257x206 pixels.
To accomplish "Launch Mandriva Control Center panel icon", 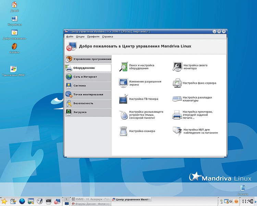I will tap(57, 201).
